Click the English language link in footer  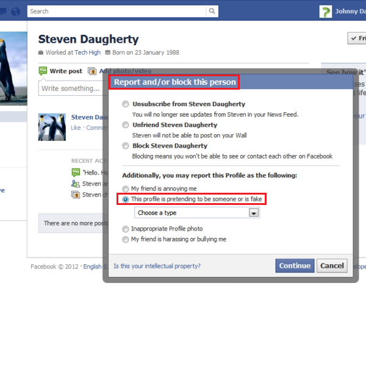(x=93, y=267)
